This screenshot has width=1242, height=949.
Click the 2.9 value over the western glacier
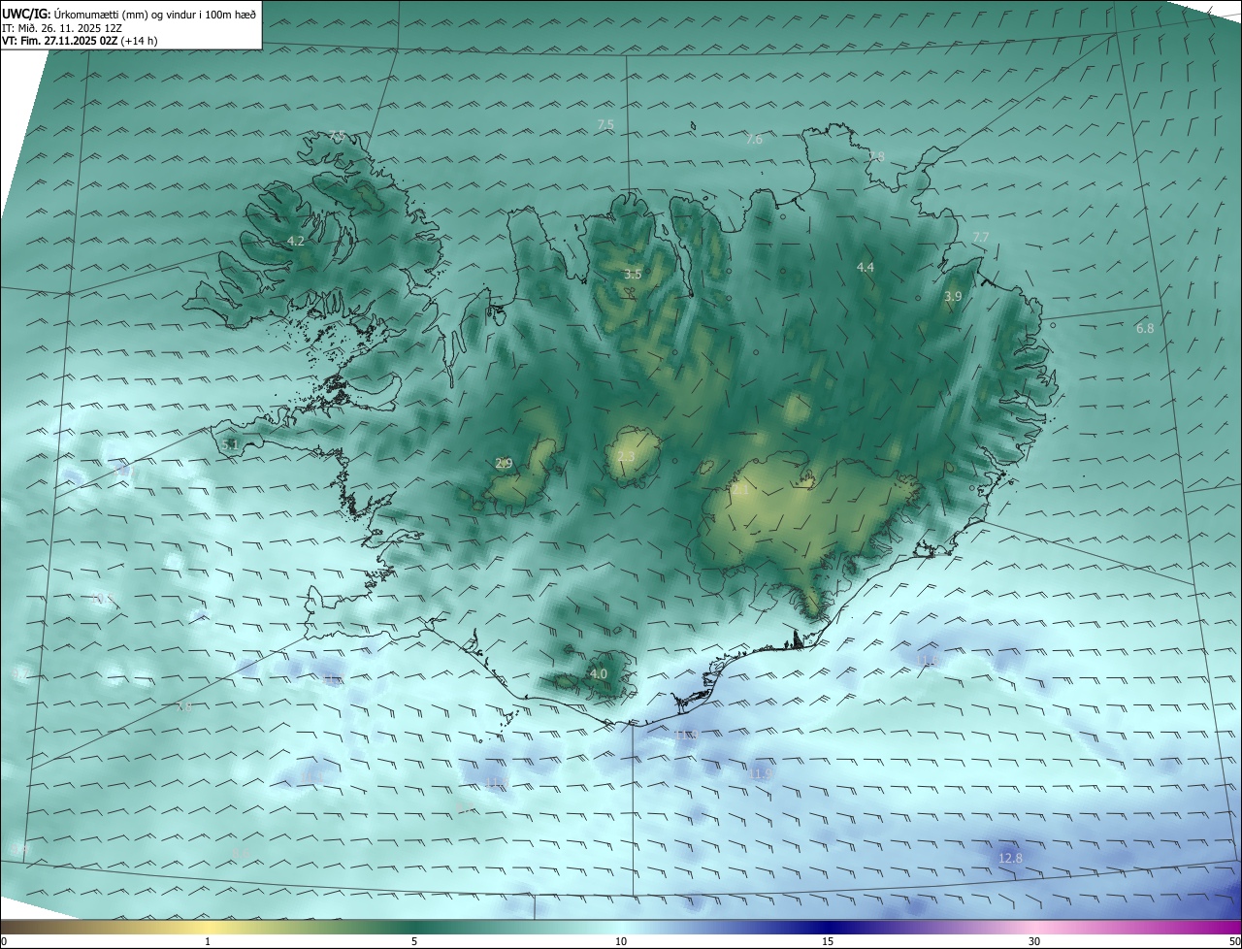click(x=504, y=463)
